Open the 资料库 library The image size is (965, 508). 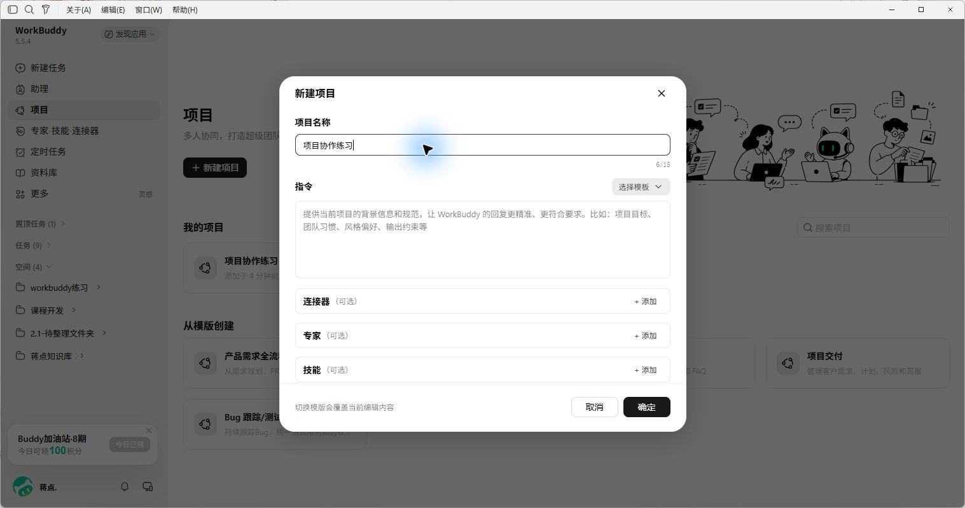84,173
